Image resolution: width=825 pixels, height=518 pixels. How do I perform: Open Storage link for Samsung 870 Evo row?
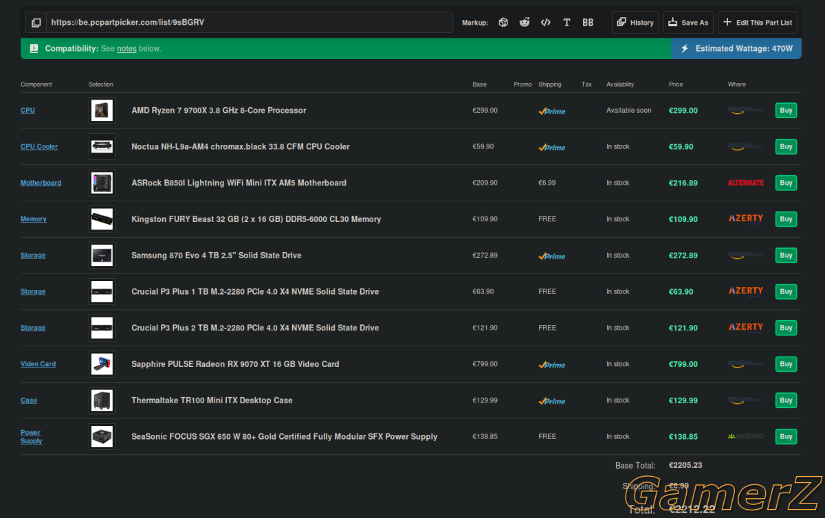point(33,256)
